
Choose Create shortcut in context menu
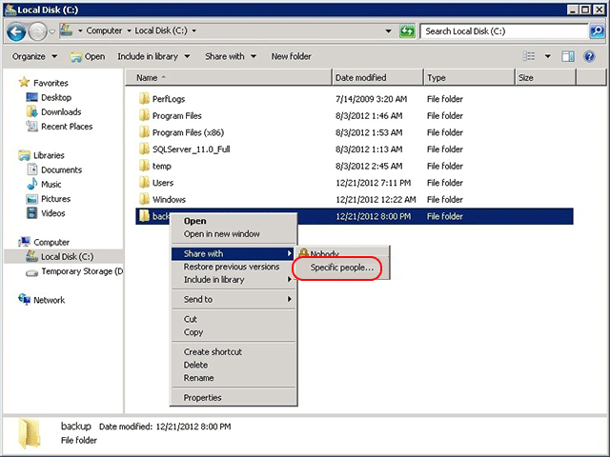click(x=234, y=351)
